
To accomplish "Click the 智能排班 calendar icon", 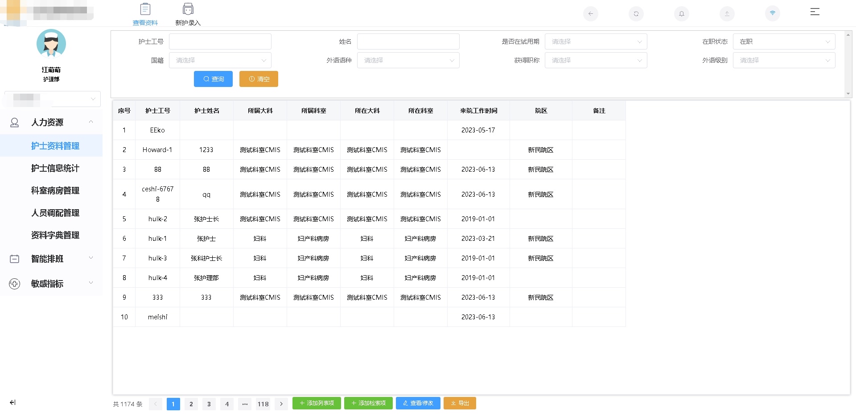I will [14, 259].
